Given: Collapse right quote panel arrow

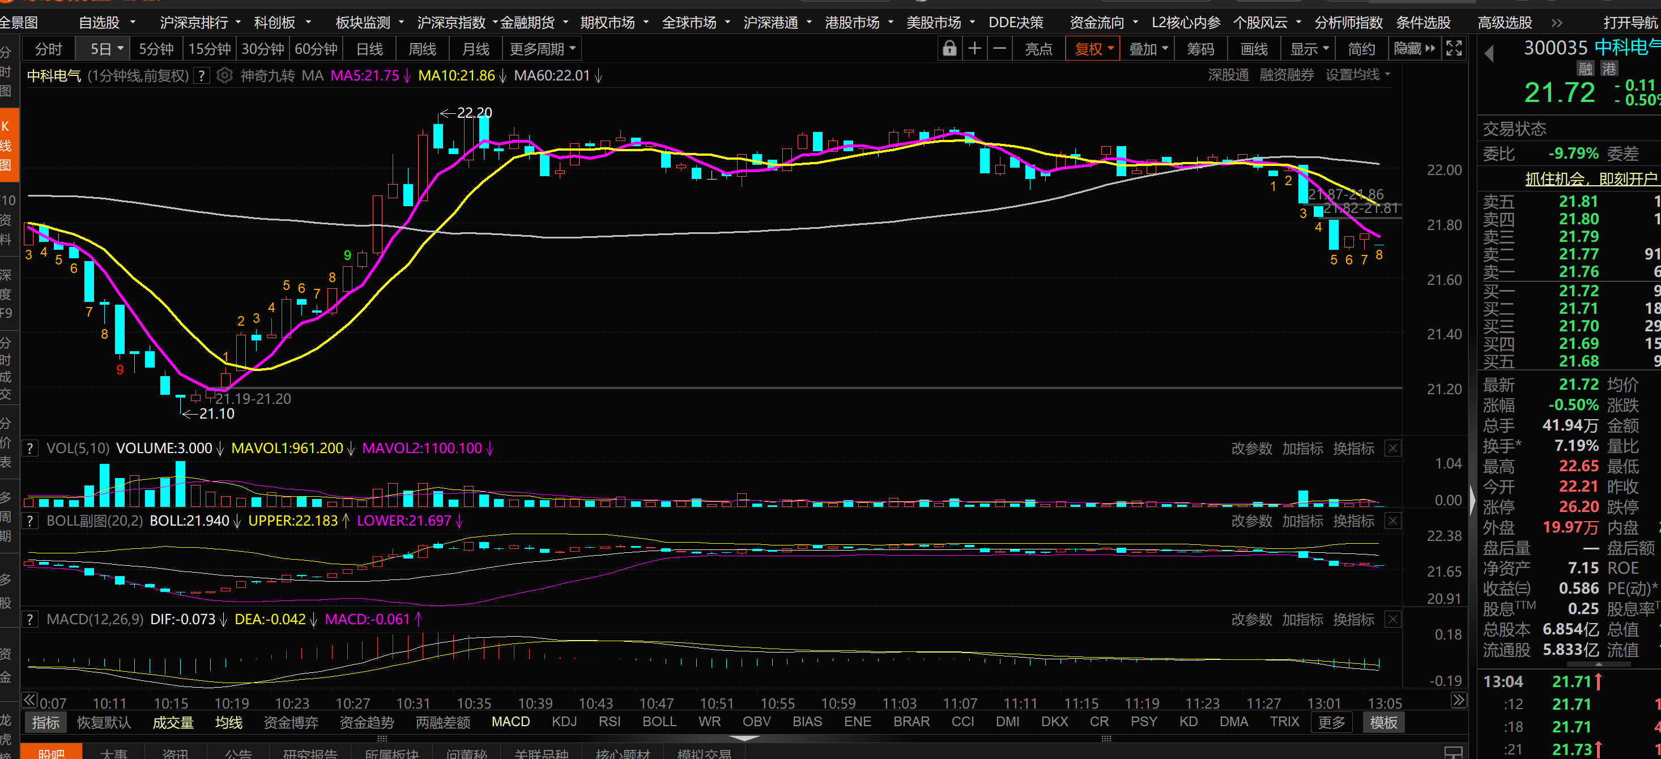Looking at the screenshot, I should pyautogui.click(x=1472, y=499).
